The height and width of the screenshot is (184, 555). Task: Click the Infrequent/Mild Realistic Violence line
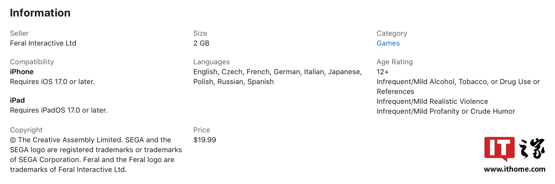pyautogui.click(x=432, y=101)
